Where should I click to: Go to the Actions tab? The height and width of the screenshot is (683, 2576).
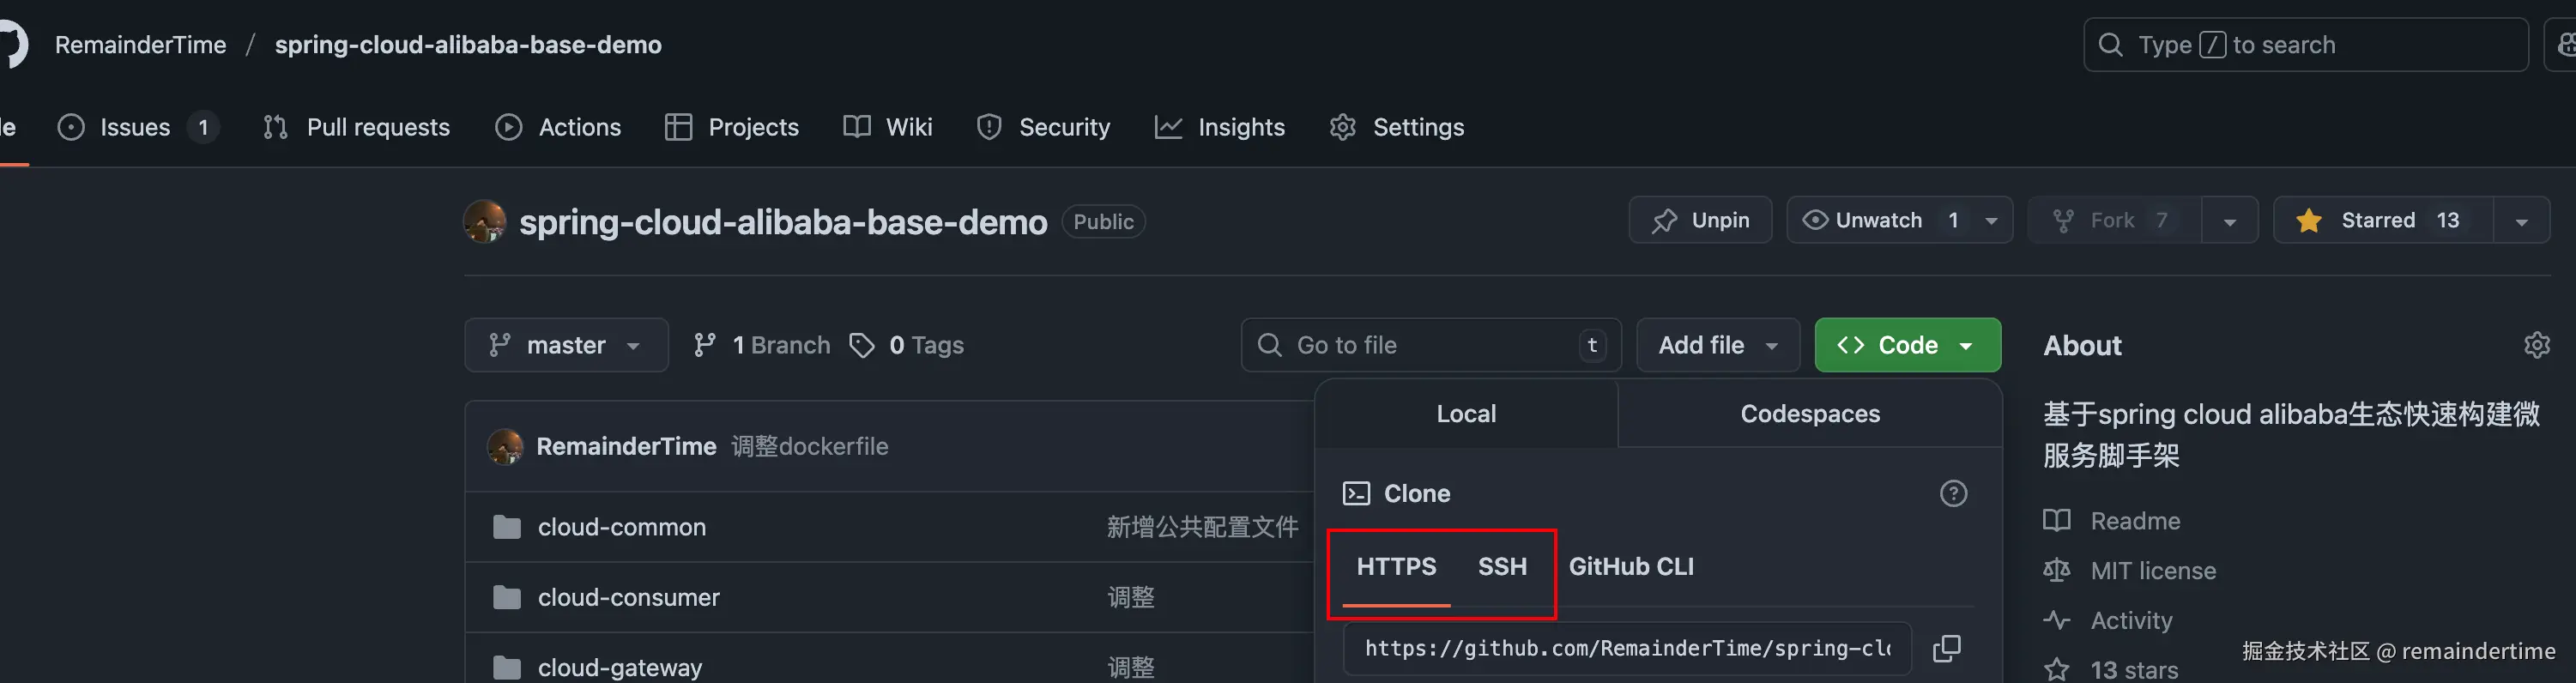coord(558,127)
